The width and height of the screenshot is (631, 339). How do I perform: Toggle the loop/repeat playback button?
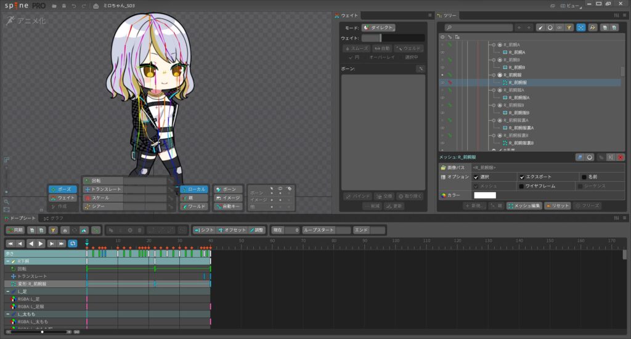pos(73,243)
